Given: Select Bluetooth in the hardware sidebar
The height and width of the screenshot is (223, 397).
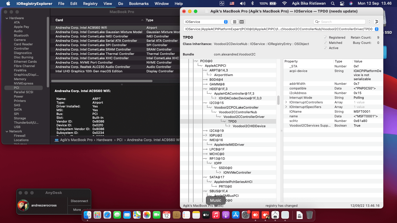Looking at the screenshot, I should click(x=21, y=35).
